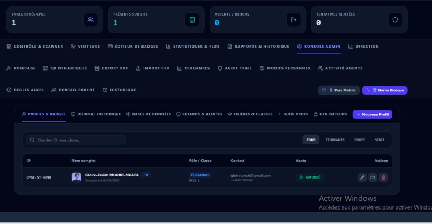Filter list by Étudiants
This screenshot has width=432, height=224.
(335, 140)
